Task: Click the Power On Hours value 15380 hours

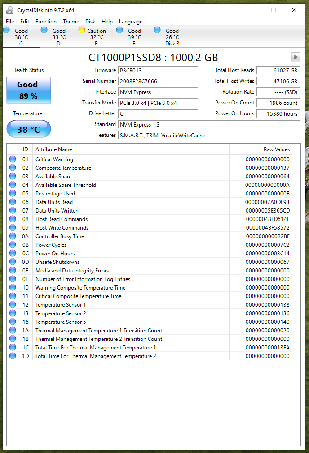Action: coord(278,114)
